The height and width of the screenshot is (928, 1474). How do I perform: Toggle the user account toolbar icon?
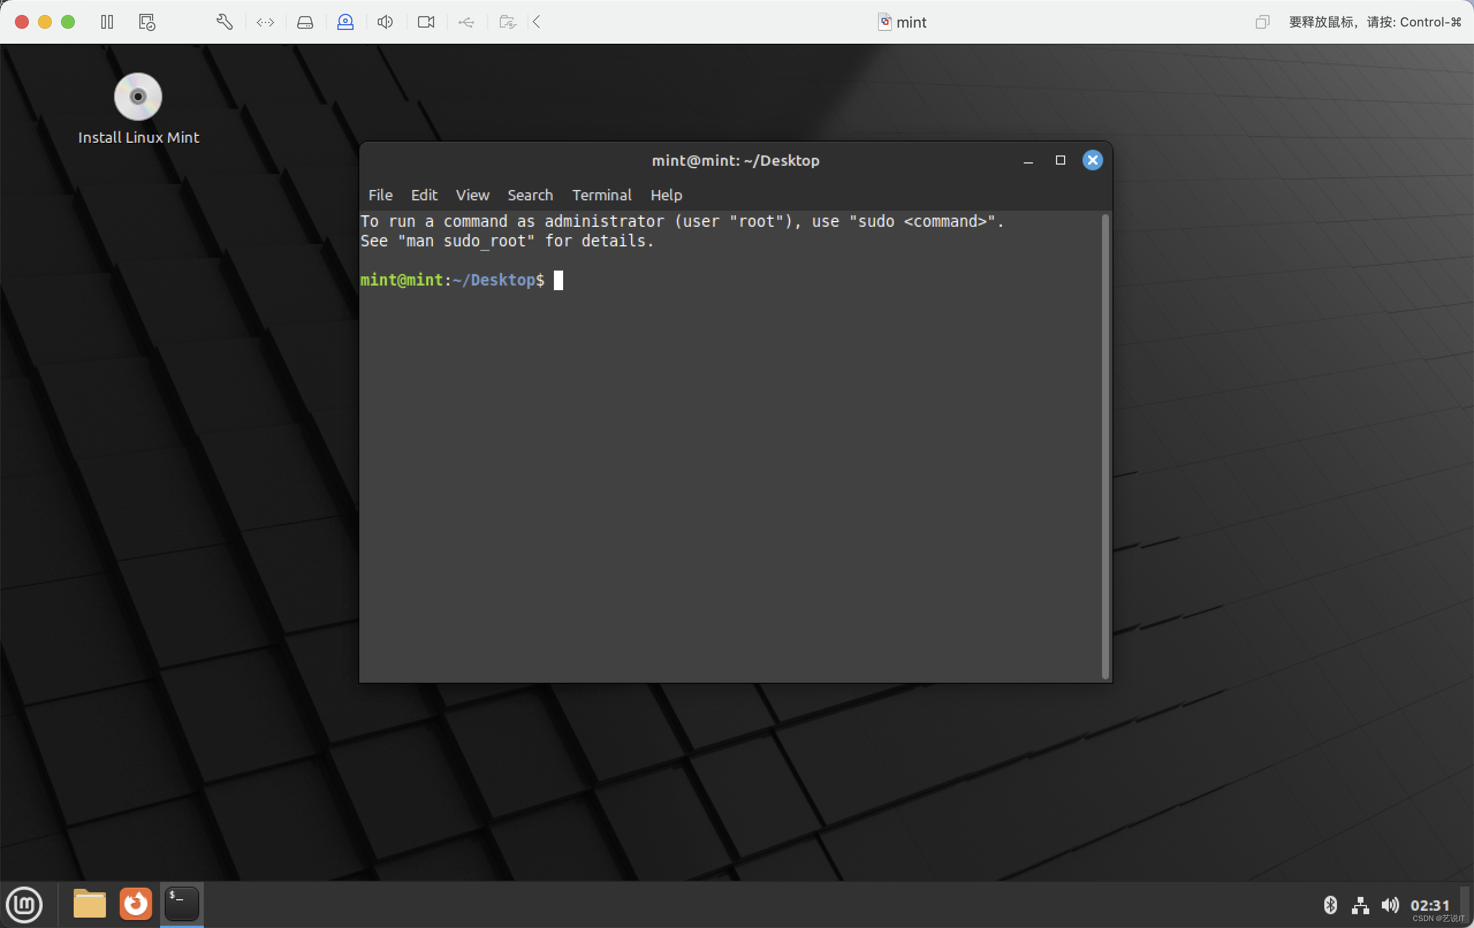coord(345,22)
